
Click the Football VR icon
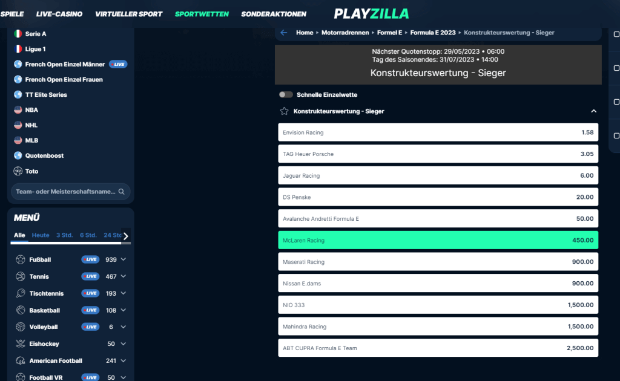(x=20, y=377)
